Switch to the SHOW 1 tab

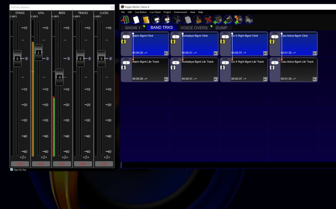(132, 28)
